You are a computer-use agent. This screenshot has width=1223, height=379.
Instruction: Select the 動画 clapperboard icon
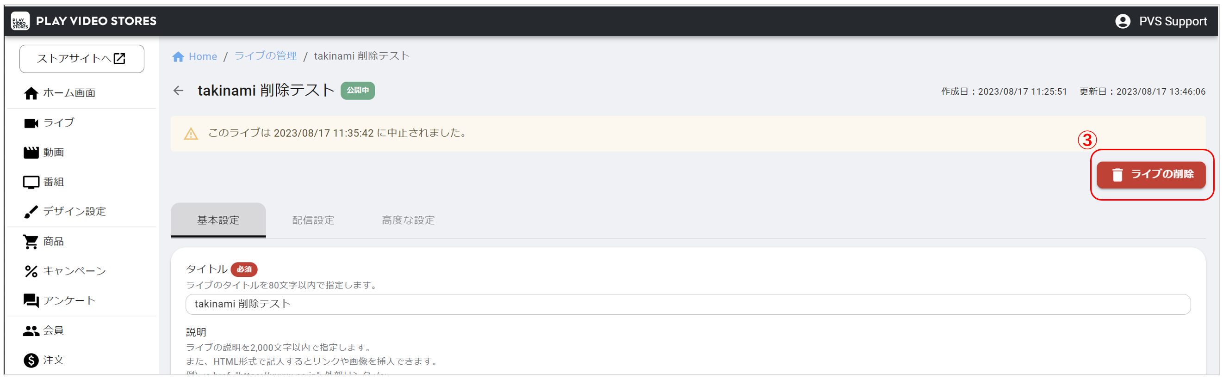pyautogui.click(x=31, y=153)
